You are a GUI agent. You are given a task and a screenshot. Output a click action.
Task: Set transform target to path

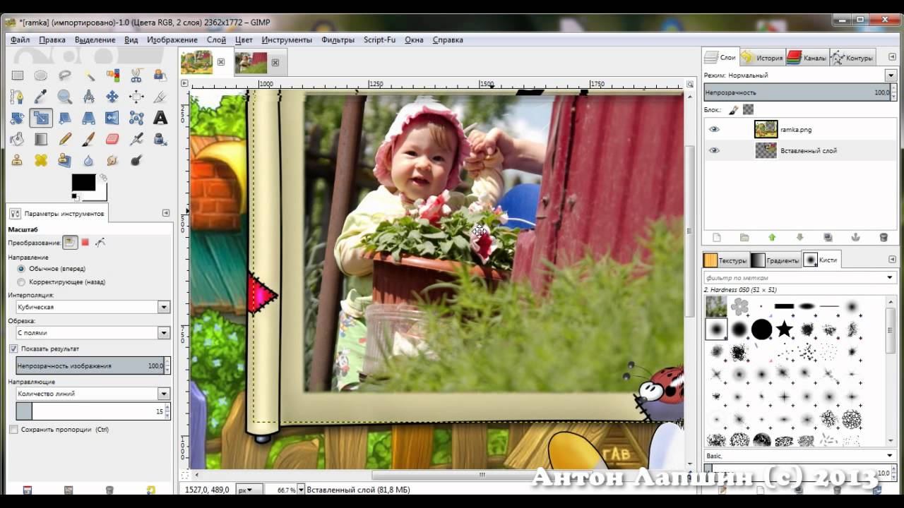click(100, 242)
